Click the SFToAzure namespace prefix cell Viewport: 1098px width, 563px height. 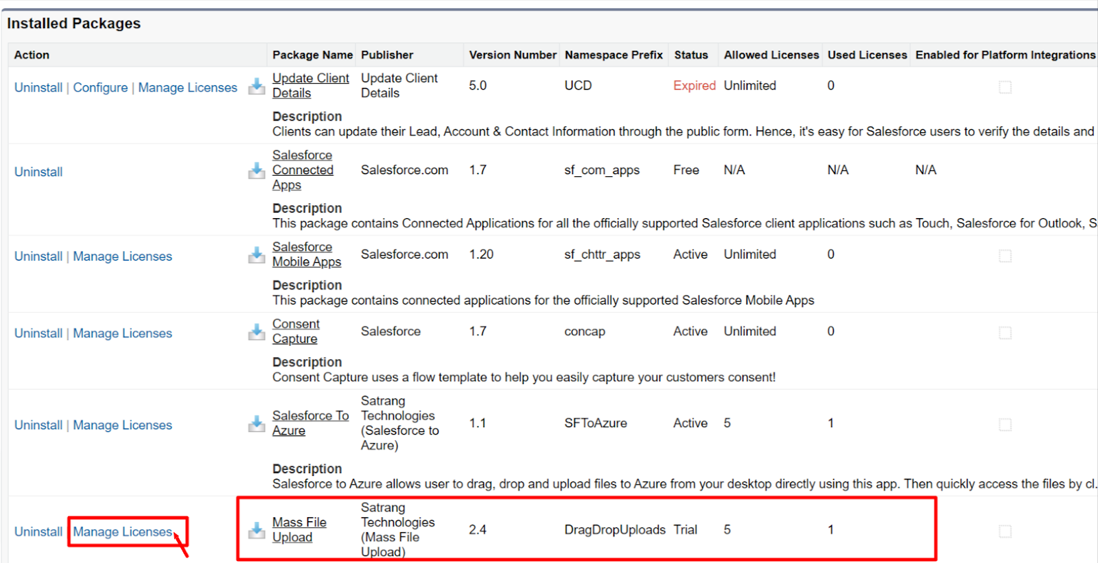coord(596,423)
